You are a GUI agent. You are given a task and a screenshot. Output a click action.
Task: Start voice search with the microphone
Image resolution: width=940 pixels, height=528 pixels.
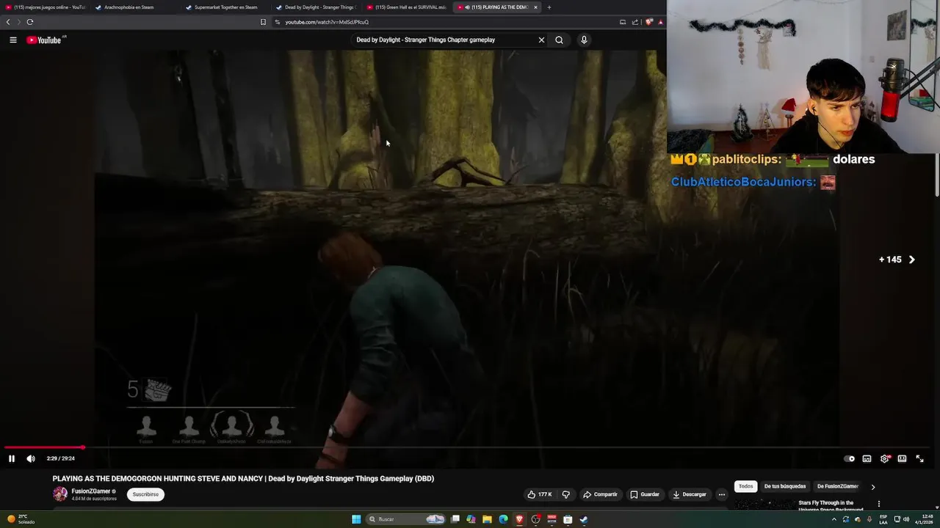(584, 40)
